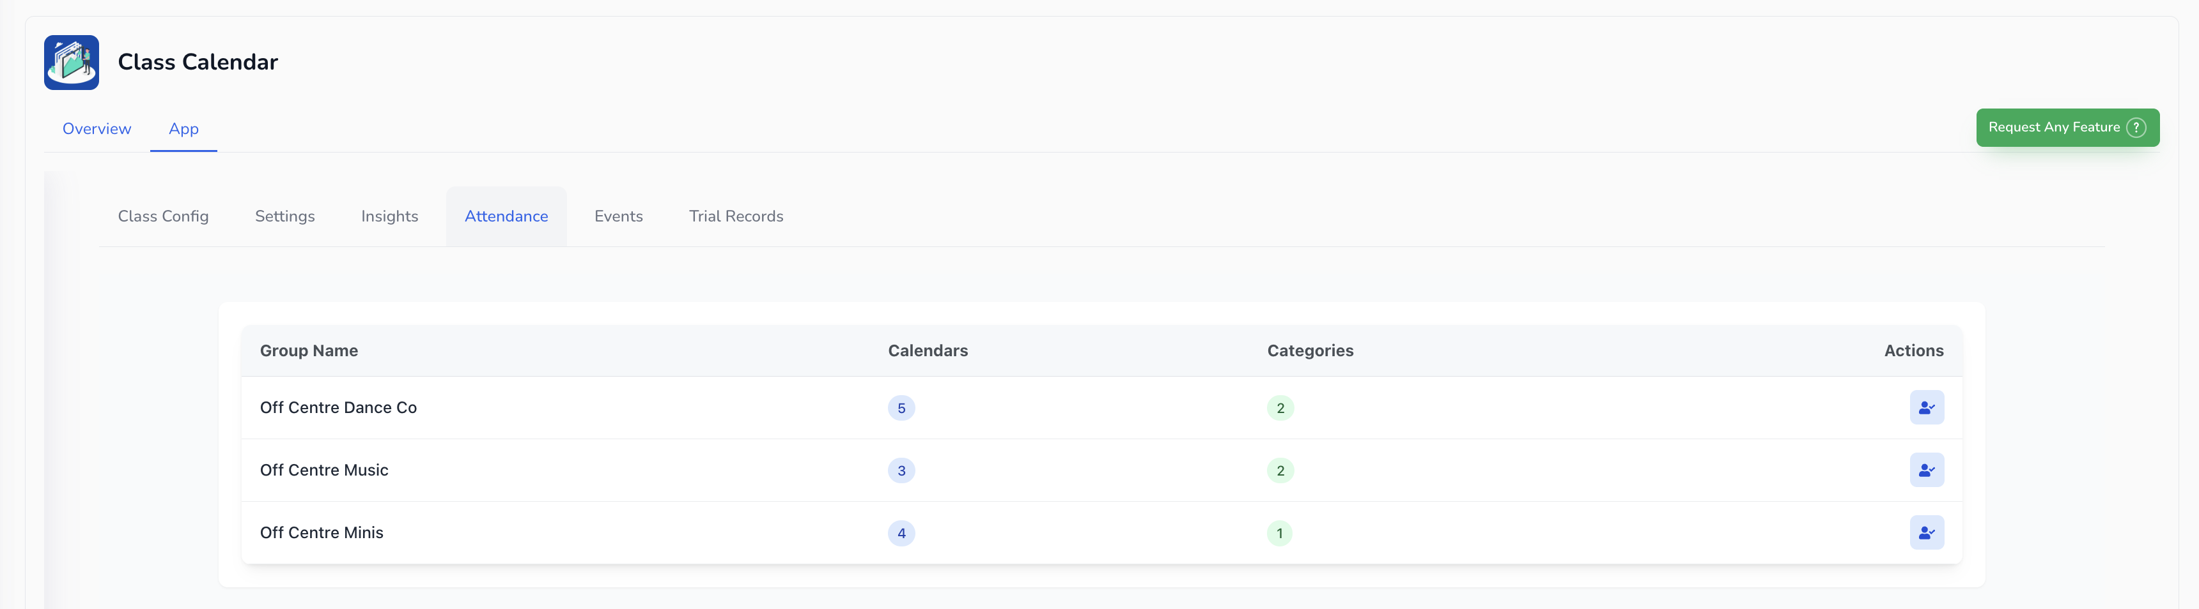Viewport: 2199px width, 609px height.
Task: Click the question mark icon in Request Any Feature
Action: [x=2135, y=128]
